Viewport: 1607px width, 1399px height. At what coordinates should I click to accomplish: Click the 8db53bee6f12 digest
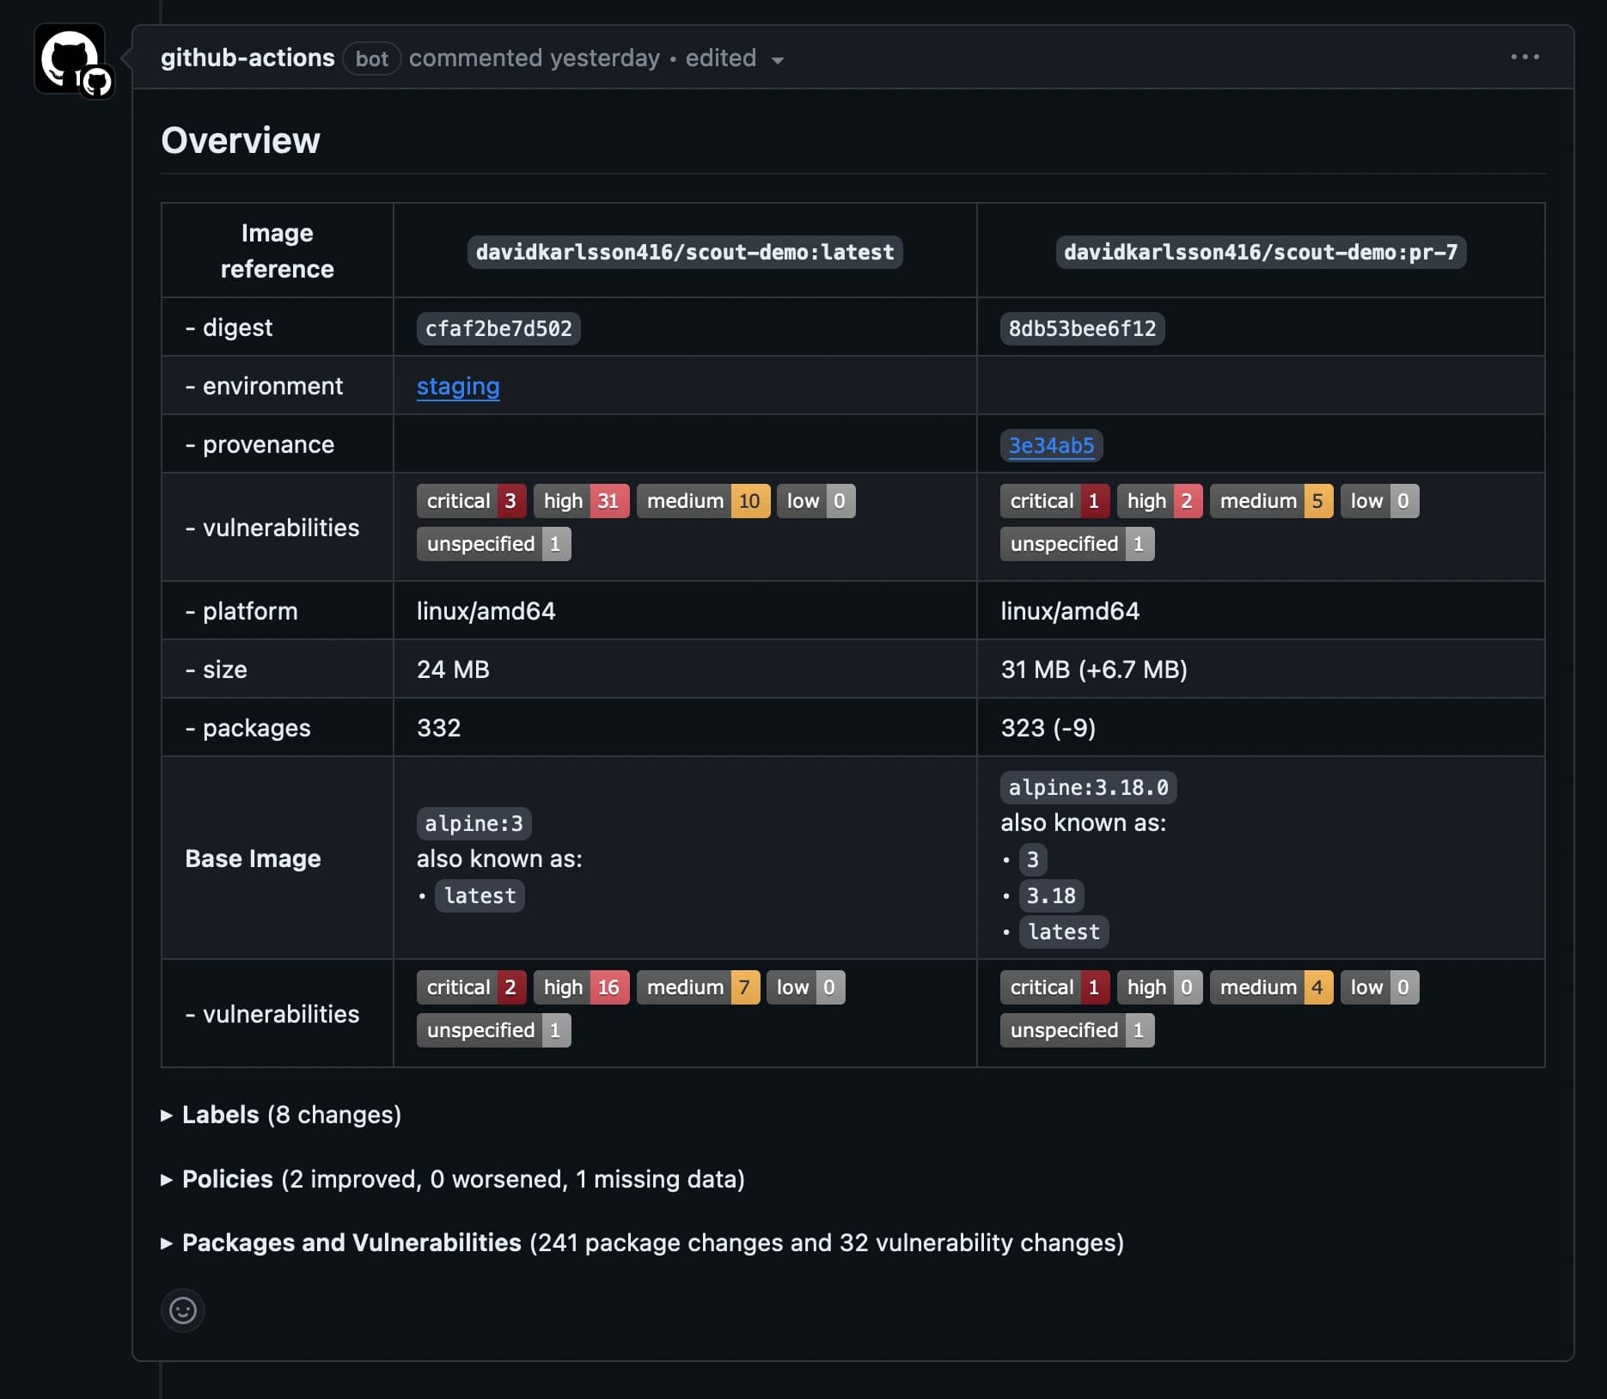tap(1082, 328)
